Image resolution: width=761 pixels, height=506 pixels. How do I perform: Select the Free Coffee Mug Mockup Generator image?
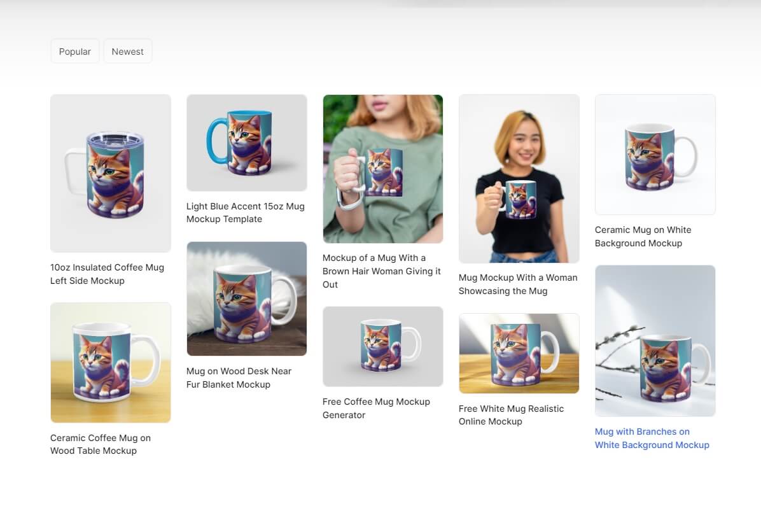coord(383,346)
